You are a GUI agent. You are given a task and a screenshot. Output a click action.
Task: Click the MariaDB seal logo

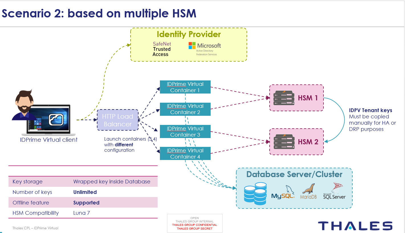(308, 191)
